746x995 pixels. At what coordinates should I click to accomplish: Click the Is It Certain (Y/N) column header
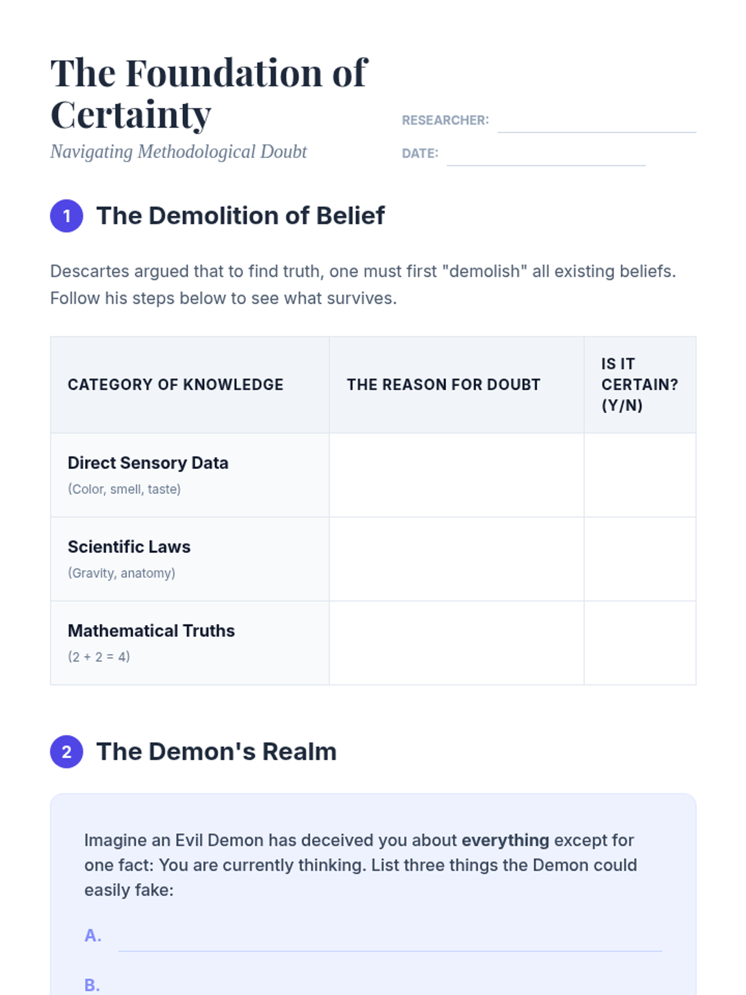pyautogui.click(x=640, y=385)
